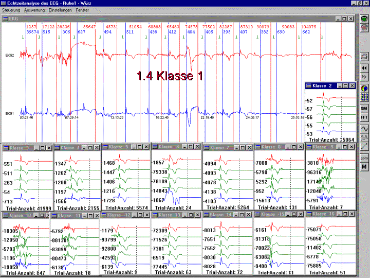Click the printer icon in right toolbar

click(x=364, y=57)
